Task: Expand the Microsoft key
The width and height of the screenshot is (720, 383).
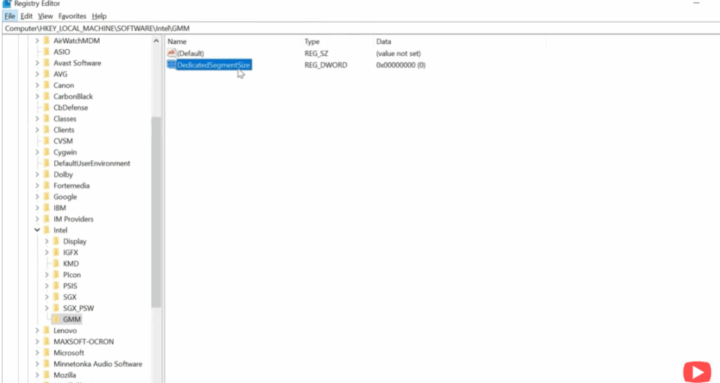Action: coord(37,353)
